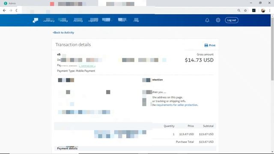Click the scrollbar up arrow
Screen dimensions: 274x154
pos(272,16)
